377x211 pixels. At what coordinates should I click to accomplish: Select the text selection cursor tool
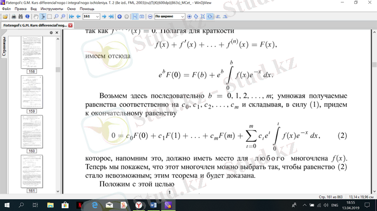43,16
